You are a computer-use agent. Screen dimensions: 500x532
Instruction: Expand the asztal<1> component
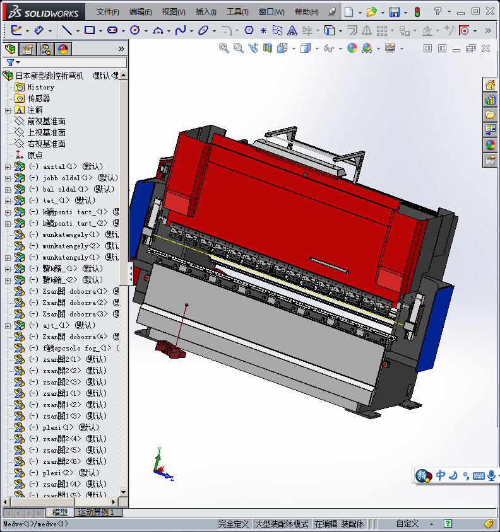point(8,167)
